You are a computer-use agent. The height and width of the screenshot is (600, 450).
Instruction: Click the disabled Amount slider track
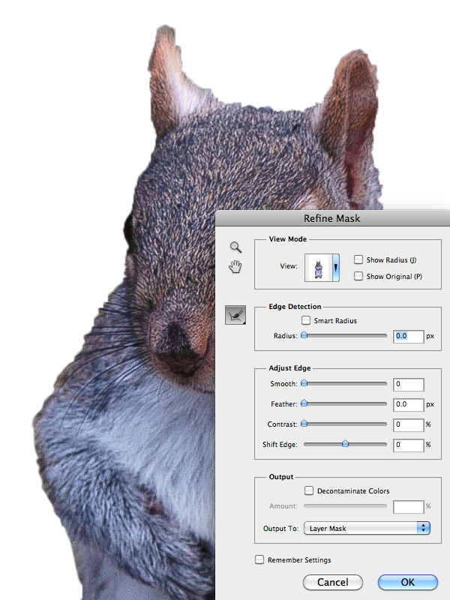345,505
